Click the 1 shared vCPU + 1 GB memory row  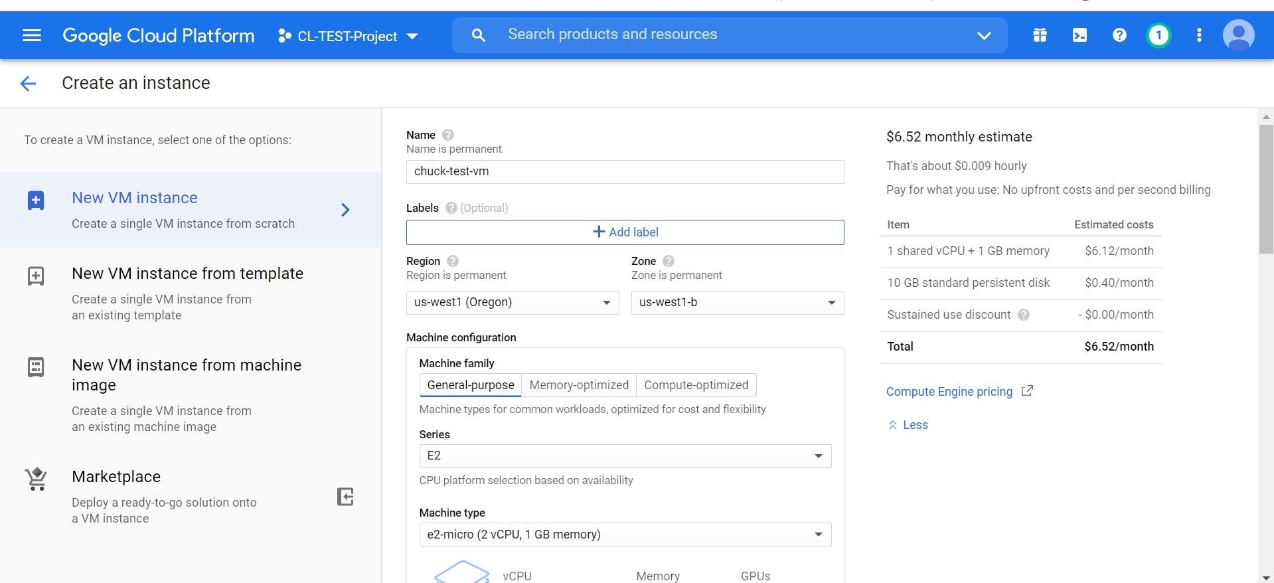[1020, 252]
